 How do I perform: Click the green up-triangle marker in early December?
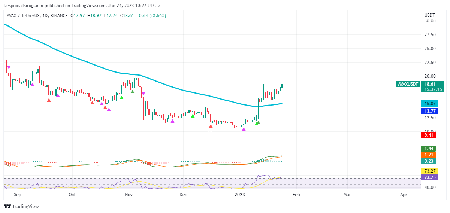(x=193, y=116)
